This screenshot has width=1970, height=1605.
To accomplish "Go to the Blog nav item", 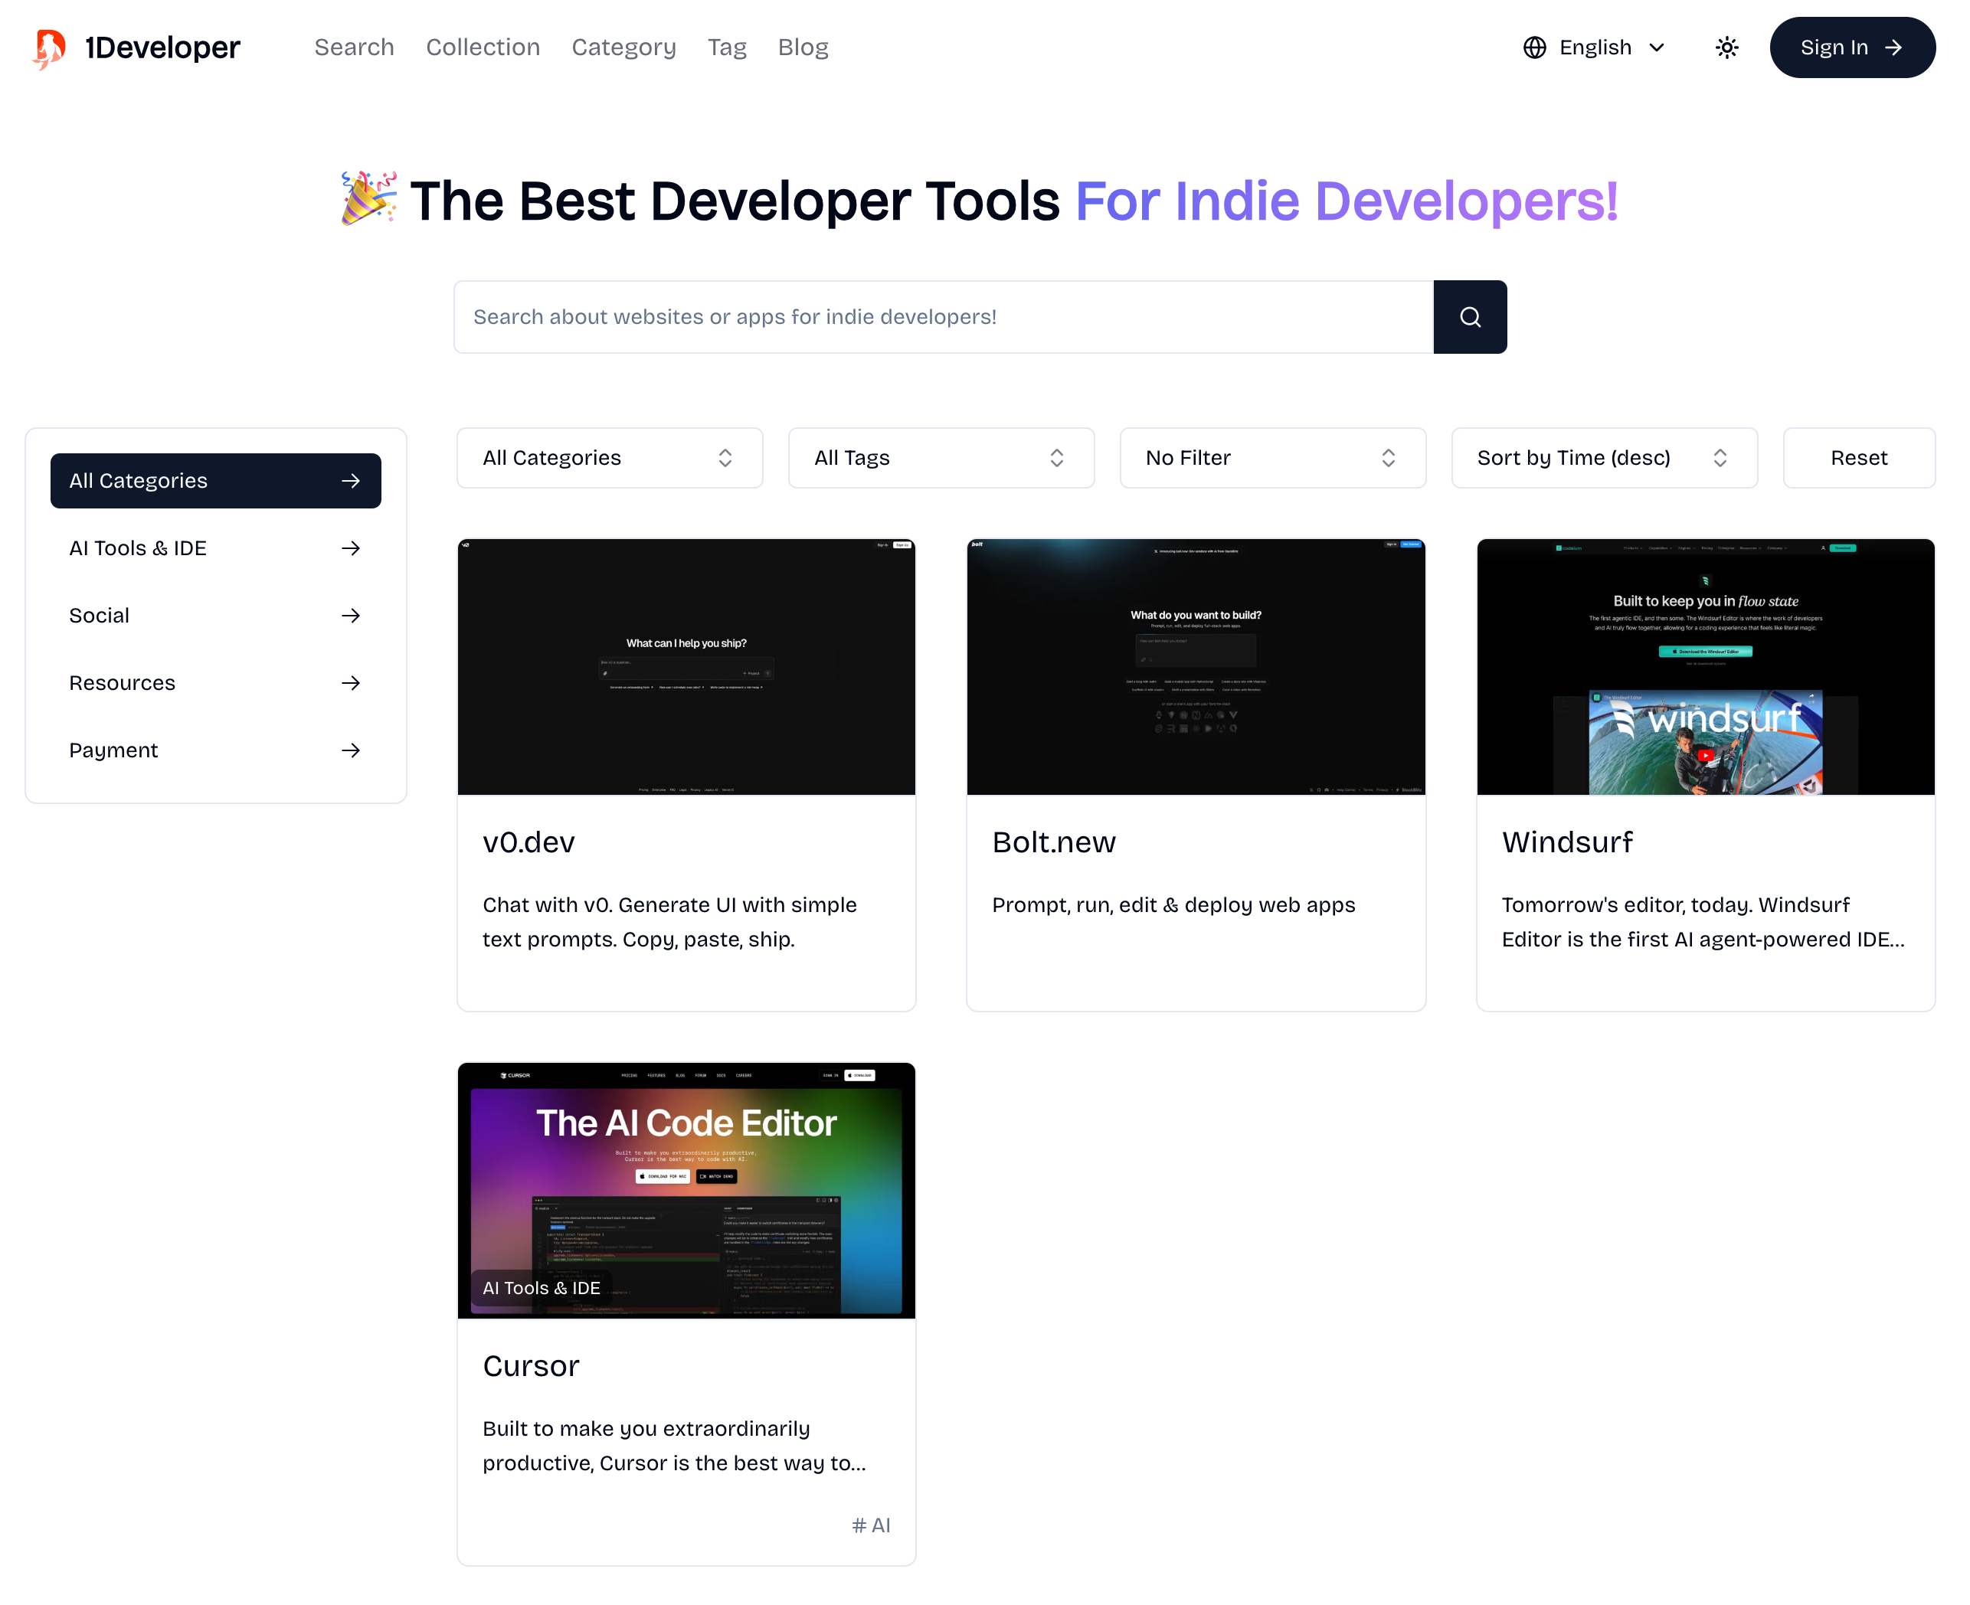I will 802,47.
